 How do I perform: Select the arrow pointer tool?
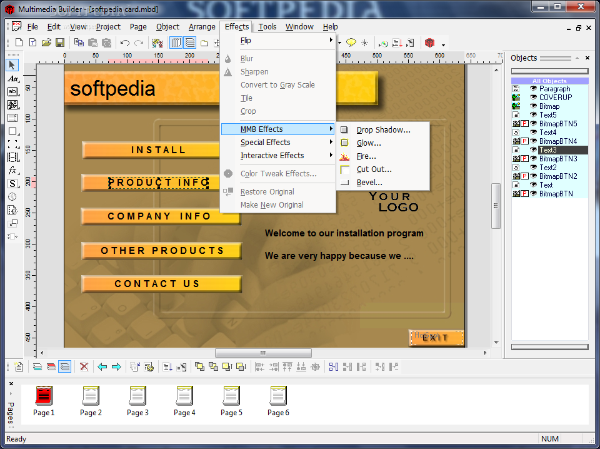(12, 65)
